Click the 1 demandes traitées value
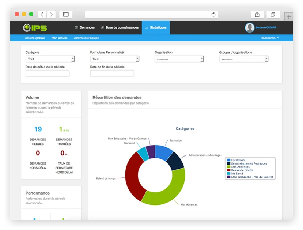Screen dimensions: 303x230 (x=61, y=129)
